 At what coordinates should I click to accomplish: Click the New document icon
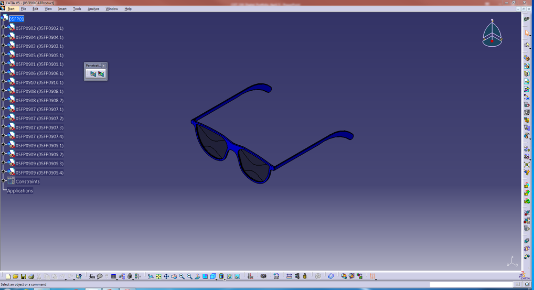click(x=8, y=276)
